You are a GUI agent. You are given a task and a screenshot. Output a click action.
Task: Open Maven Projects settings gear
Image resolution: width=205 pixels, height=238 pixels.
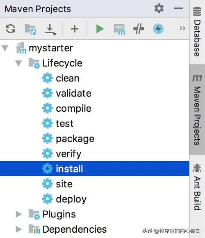pyautogui.click(x=159, y=8)
